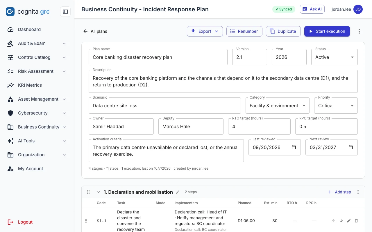Move step S1.1 down with arrow icon
Image resolution: width=372 pixels, height=232 pixels.
341,221
